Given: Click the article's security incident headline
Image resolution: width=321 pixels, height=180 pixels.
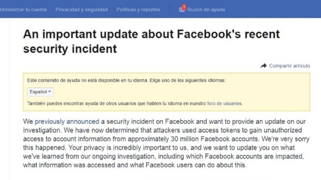Looking at the screenshot, I should point(151,41).
